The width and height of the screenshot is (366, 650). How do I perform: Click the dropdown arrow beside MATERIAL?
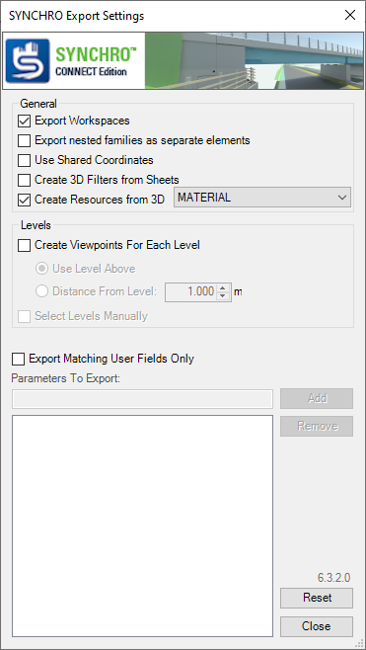click(x=342, y=198)
